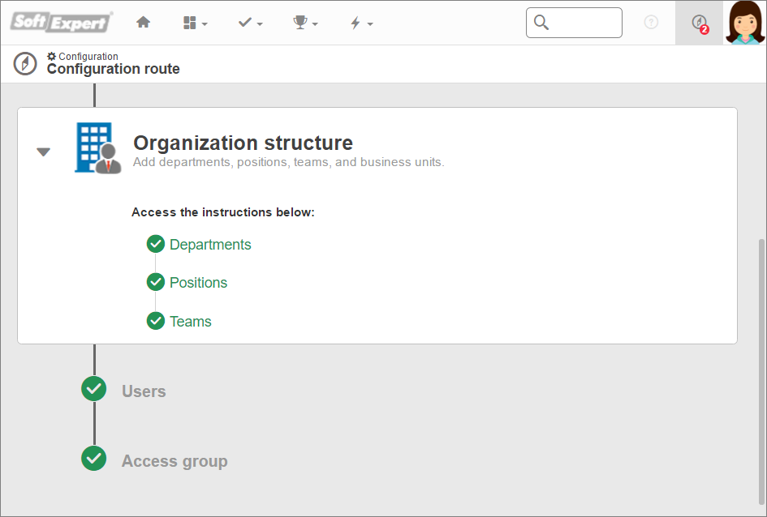Open the components grid dropdown menu

[195, 23]
